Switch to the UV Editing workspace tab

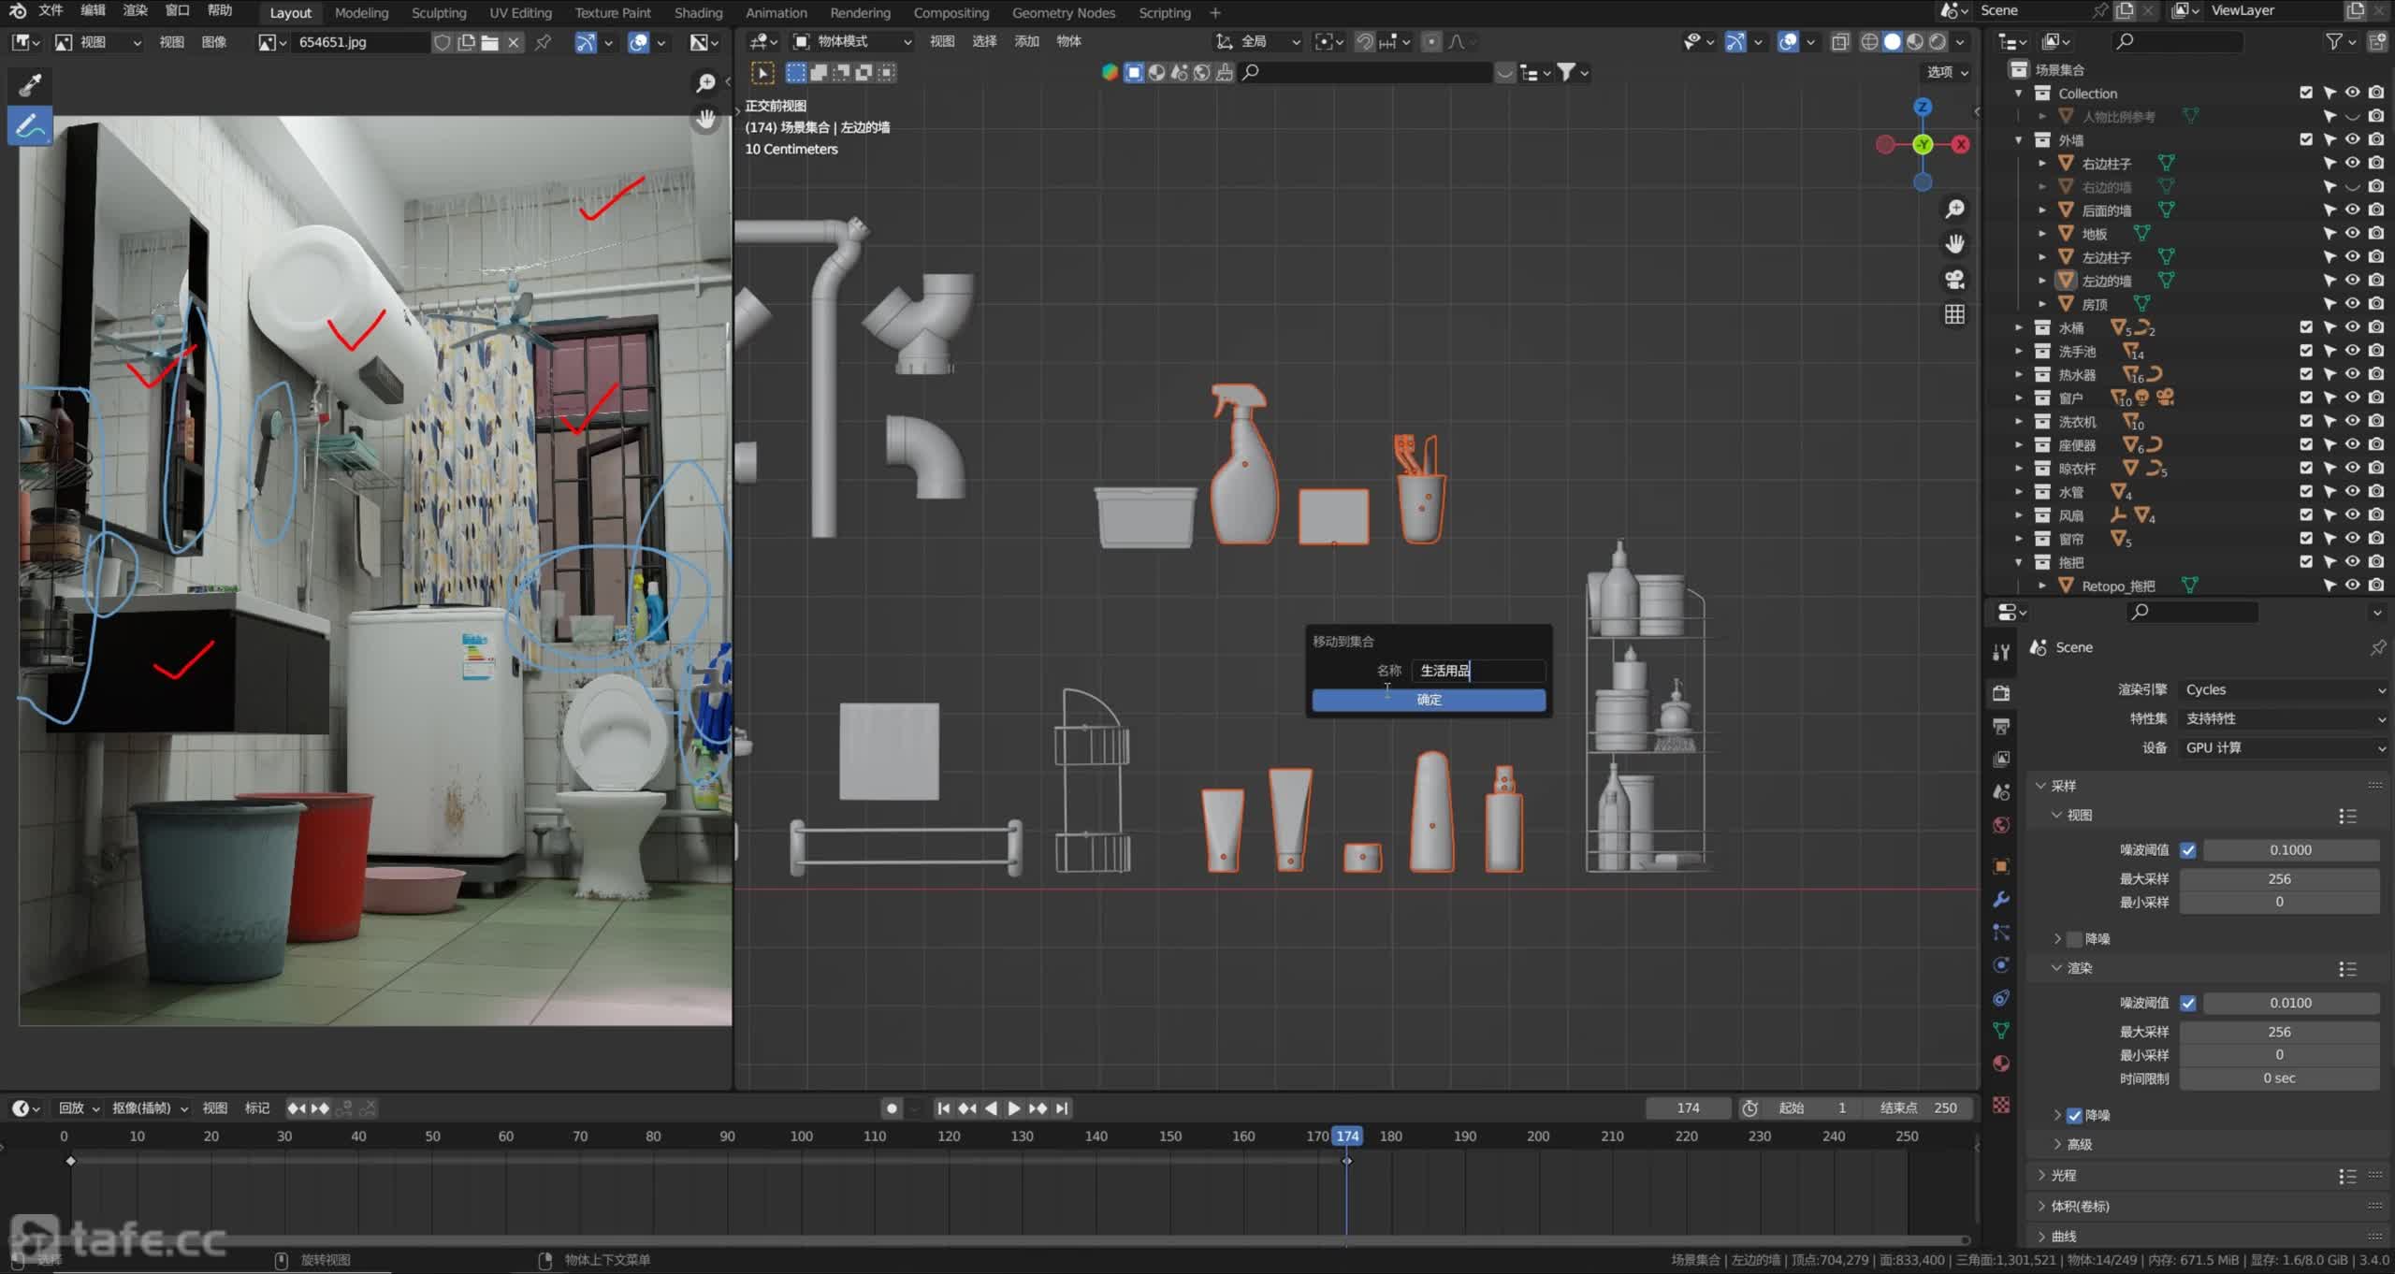(x=520, y=13)
